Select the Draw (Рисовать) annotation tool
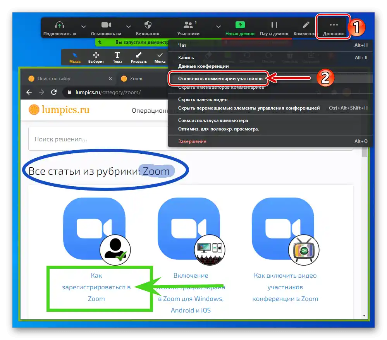The height and width of the screenshot is (340, 387). 138,57
